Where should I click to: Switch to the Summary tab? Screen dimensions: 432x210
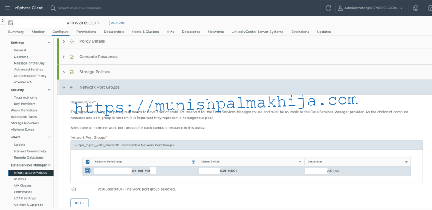pyautogui.click(x=16, y=32)
